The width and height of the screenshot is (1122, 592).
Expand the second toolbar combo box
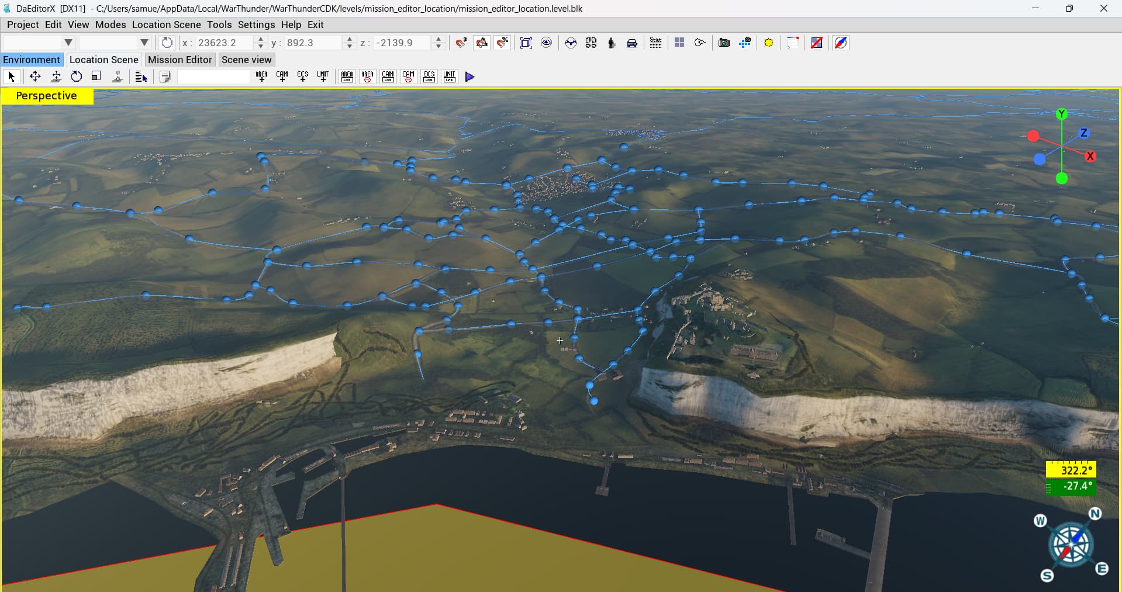(x=144, y=43)
